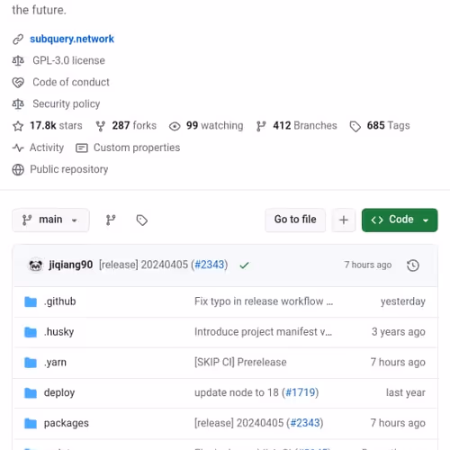Click the Go to file button
The image size is (450, 450).
[295, 220]
